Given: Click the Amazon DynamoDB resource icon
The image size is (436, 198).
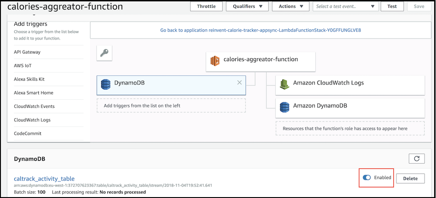Looking at the screenshot, I should coord(285,107).
